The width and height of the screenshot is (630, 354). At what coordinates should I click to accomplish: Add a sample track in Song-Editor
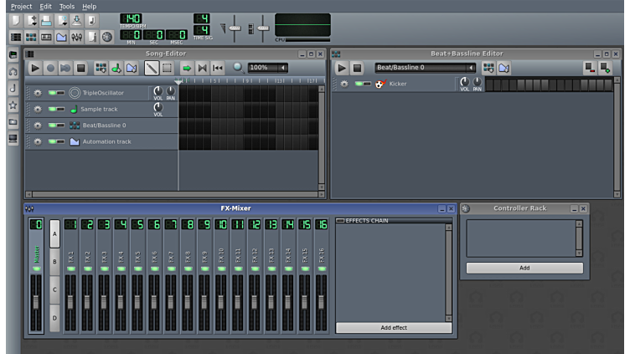tap(116, 68)
